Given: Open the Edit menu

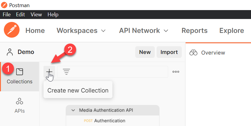Looking at the screenshot, I should pos(20,15).
